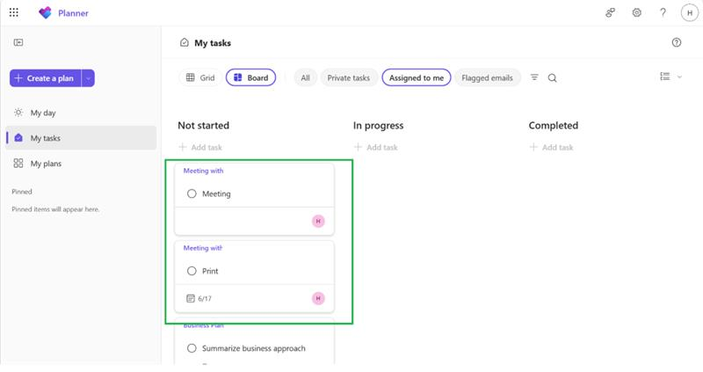Open the app launcher grid icon
This screenshot has width=703, height=372.
point(14,12)
